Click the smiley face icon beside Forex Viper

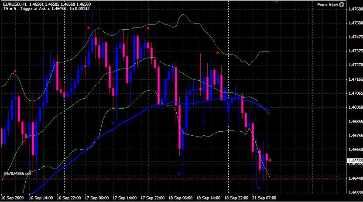pyautogui.click(x=342, y=5)
